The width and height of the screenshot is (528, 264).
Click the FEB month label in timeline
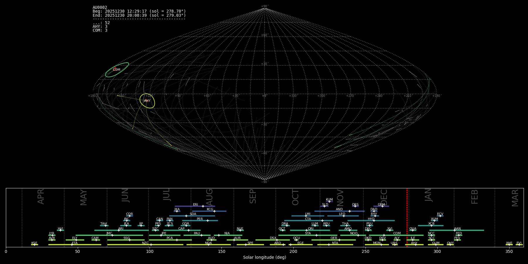click(x=474, y=197)
